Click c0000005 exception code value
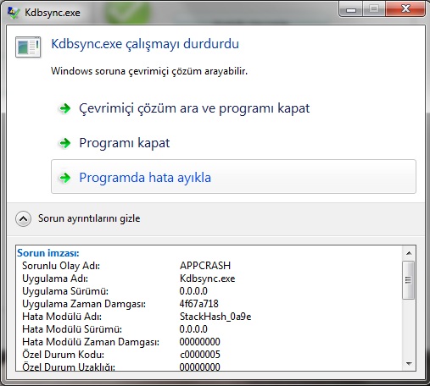The image size is (430, 386). tap(200, 355)
